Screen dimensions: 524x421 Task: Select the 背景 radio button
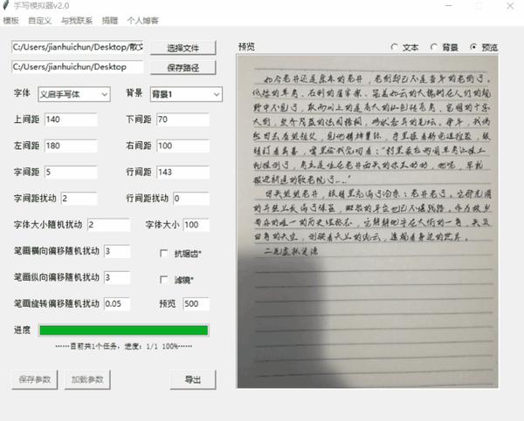434,47
